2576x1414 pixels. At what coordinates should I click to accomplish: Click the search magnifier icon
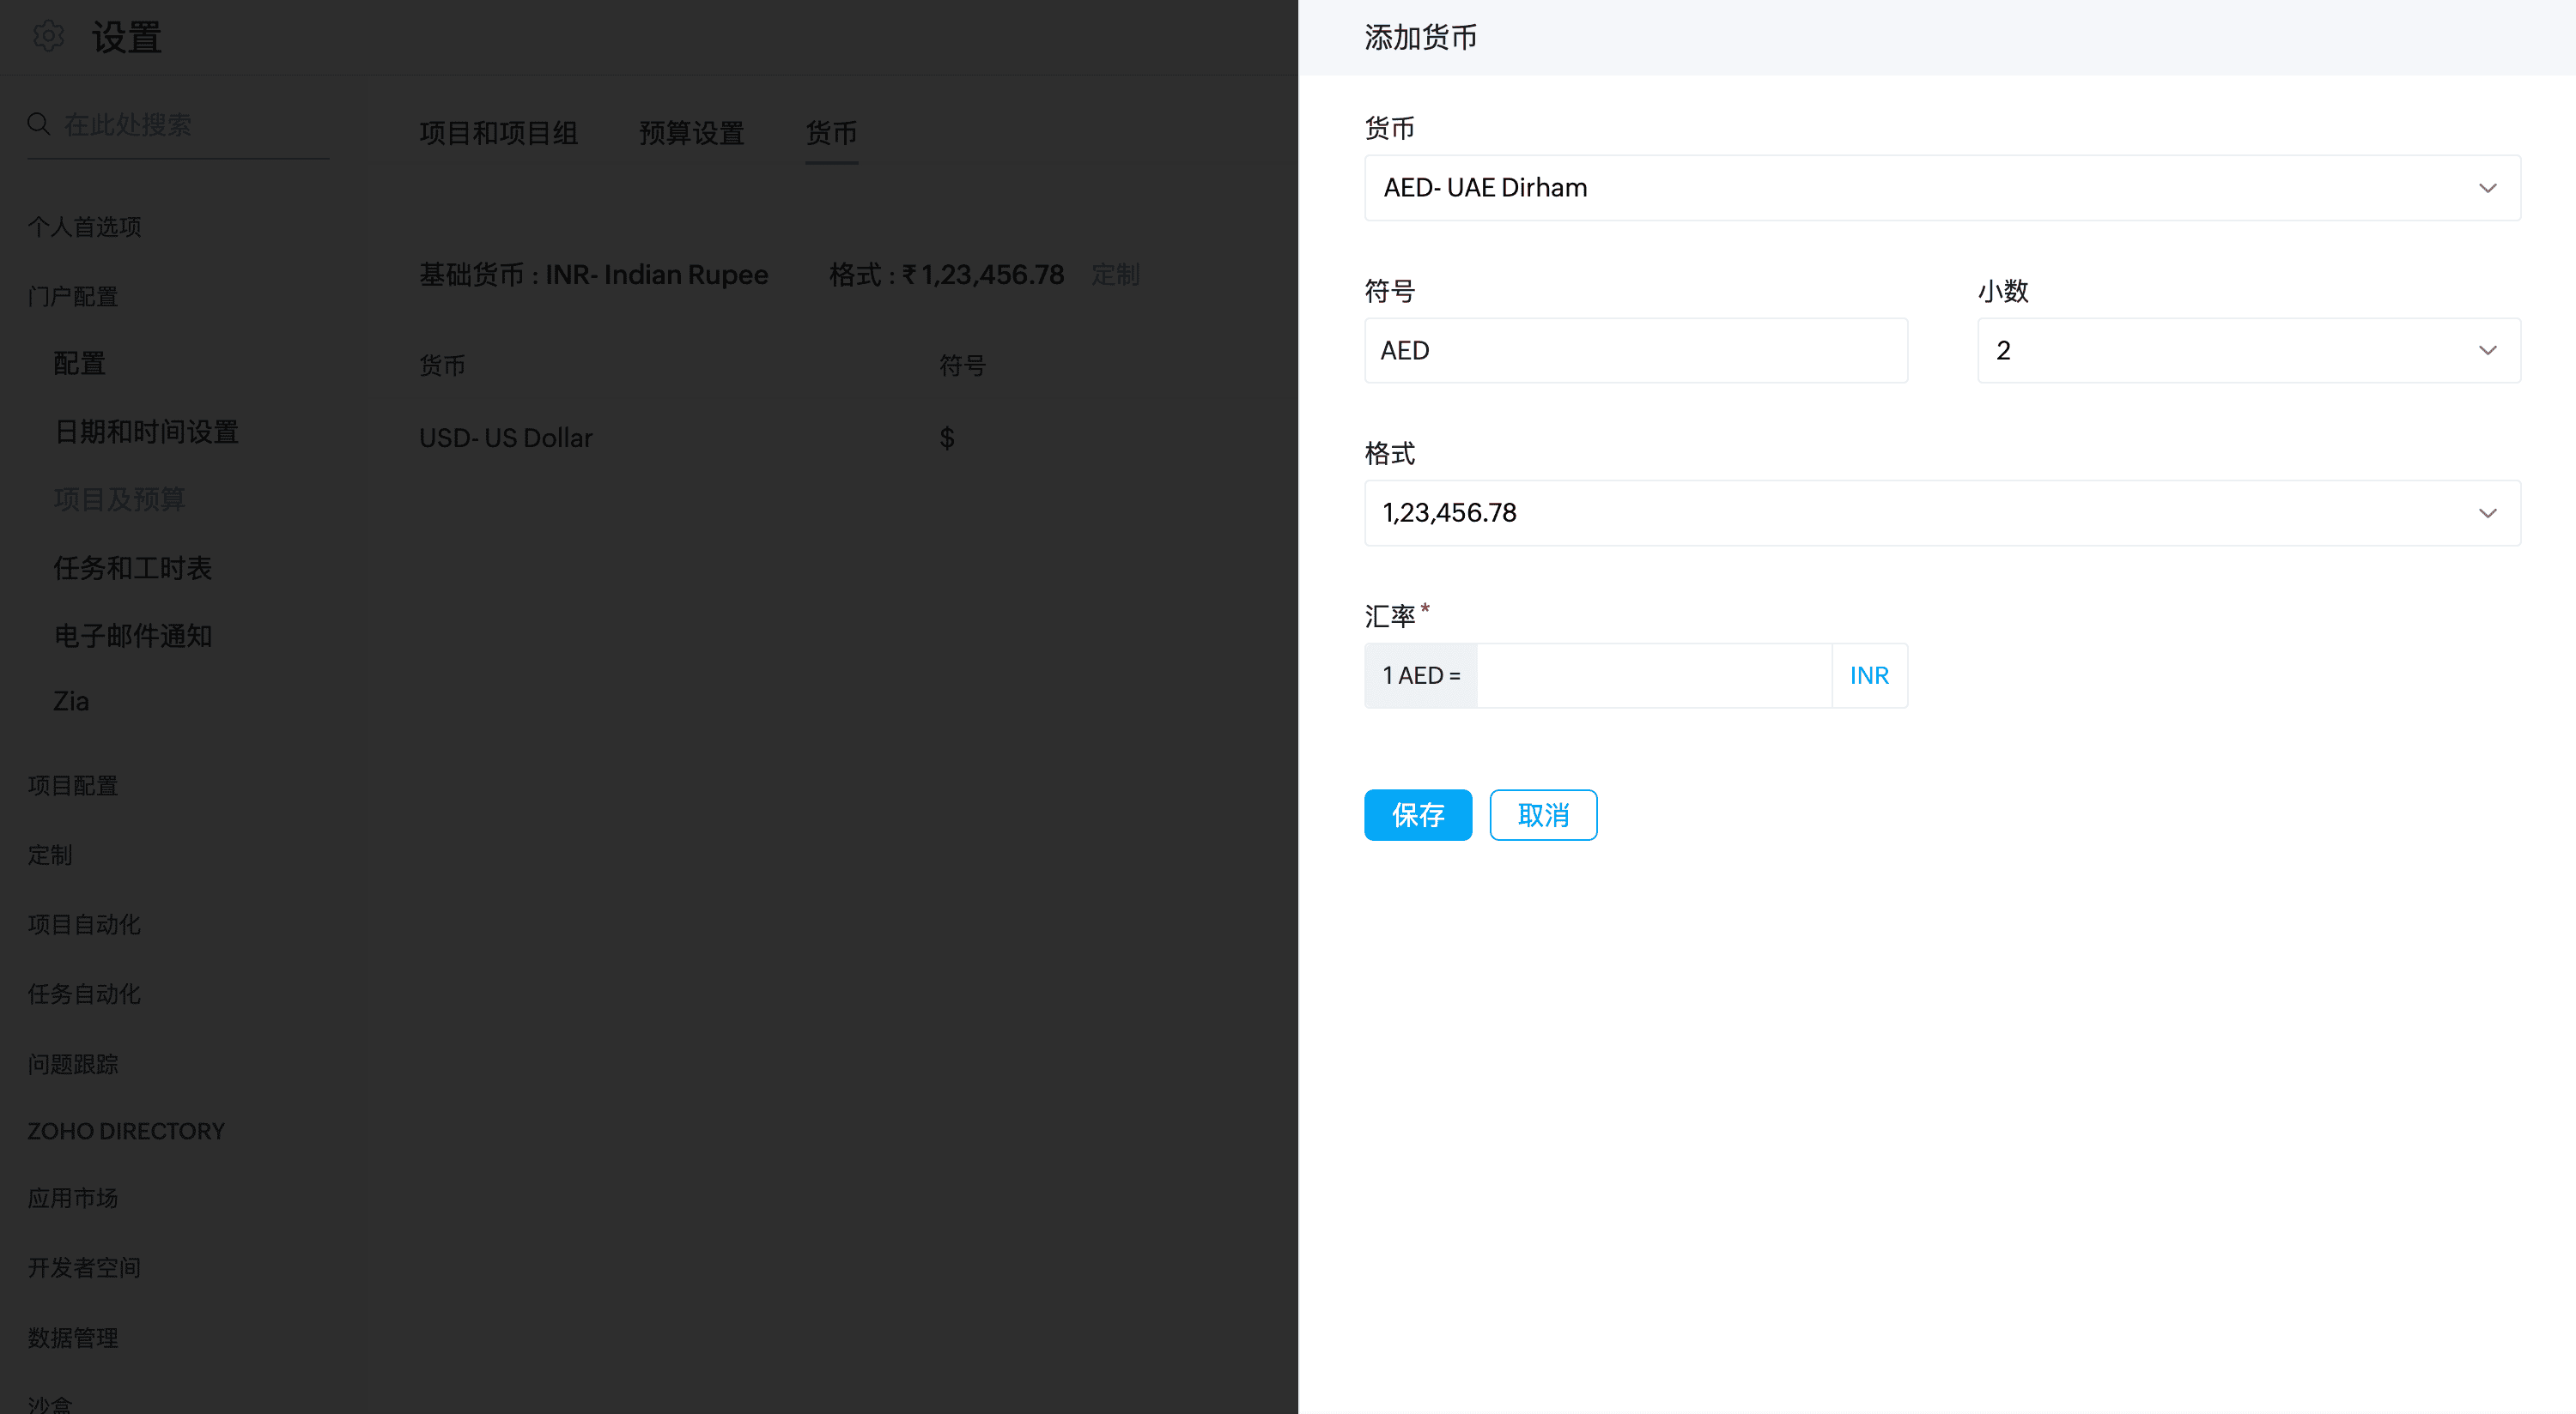[39, 124]
